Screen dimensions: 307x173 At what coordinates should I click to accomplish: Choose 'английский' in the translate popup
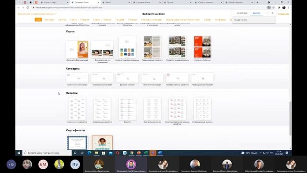[242, 13]
